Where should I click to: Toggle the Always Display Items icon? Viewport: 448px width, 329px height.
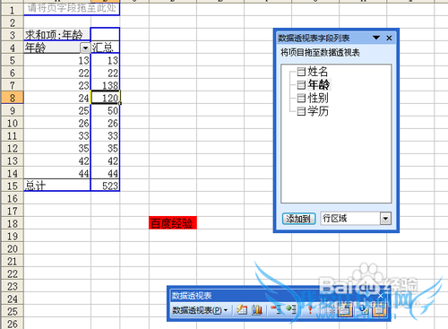tap(344, 310)
